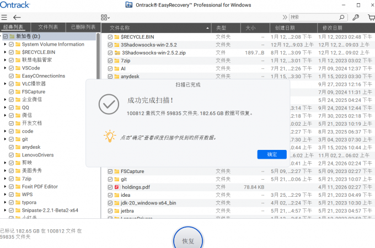Click the 微信 folder icon in the tree

click(18, 115)
